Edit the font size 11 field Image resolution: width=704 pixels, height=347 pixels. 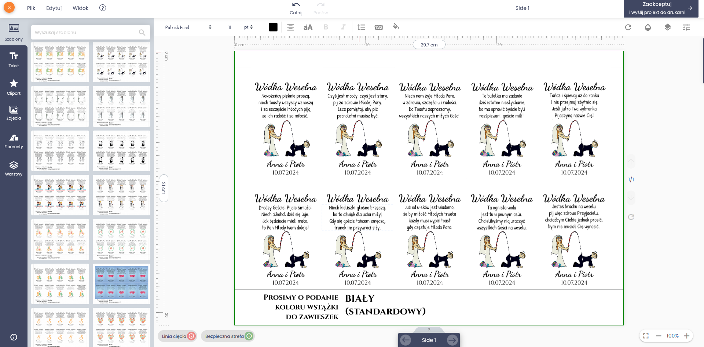(230, 27)
